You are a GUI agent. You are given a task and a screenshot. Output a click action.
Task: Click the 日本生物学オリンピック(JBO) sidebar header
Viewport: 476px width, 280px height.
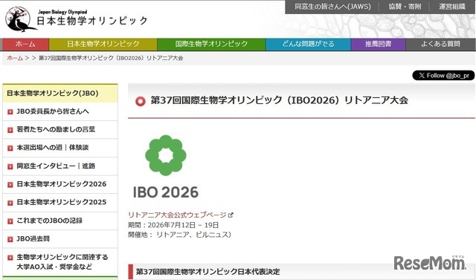pos(60,94)
